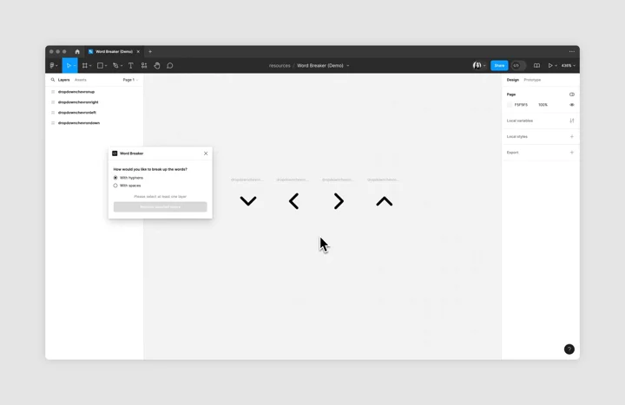Screen dimensions: 625x405
Task: Choose the With hyphens option
Action: tap(128, 178)
